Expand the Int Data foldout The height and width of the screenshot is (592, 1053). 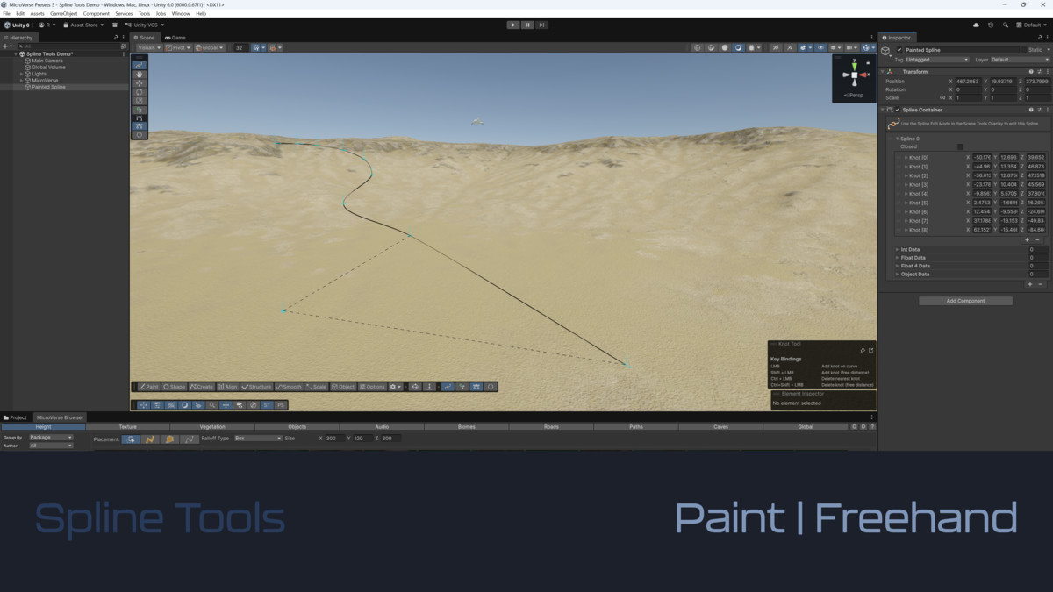897,249
